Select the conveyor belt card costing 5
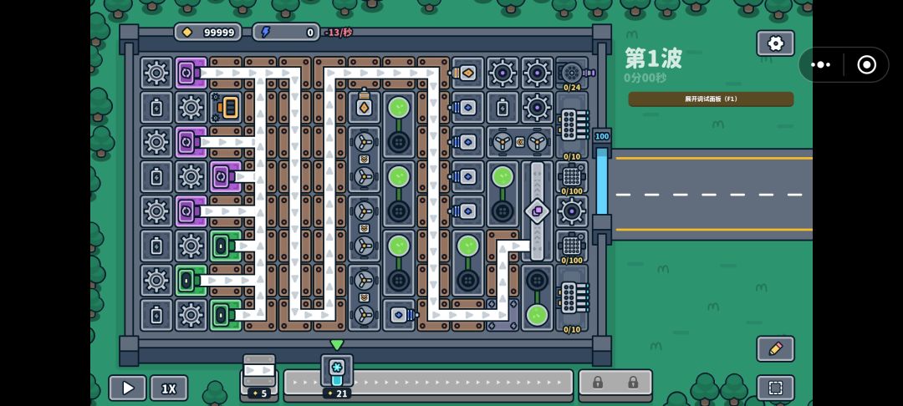Image resolution: width=903 pixels, height=406 pixels. coord(259,377)
